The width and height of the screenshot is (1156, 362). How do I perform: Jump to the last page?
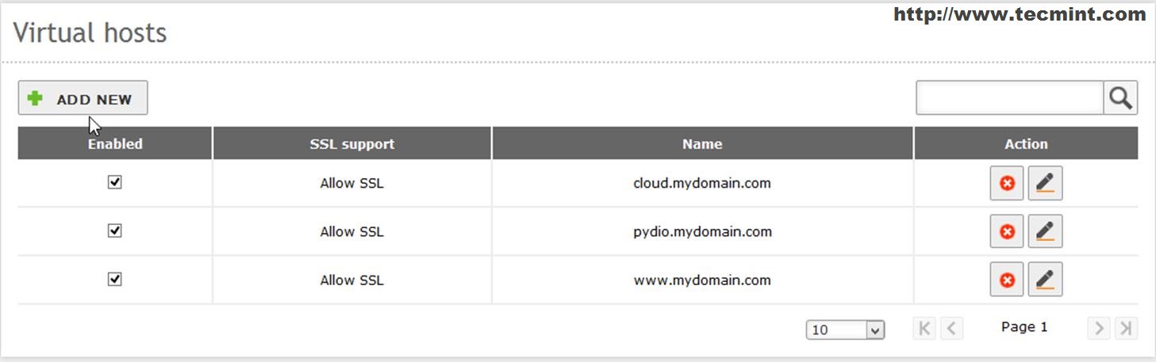pos(1126,329)
